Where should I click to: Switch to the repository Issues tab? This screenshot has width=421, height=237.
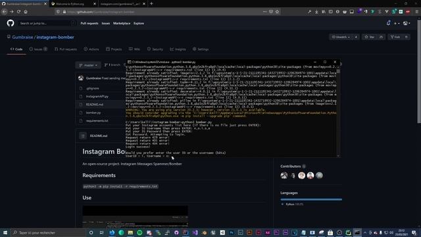click(38, 49)
